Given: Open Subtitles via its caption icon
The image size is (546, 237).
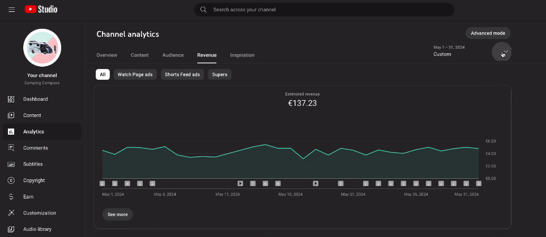Looking at the screenshot, I should click(11, 164).
